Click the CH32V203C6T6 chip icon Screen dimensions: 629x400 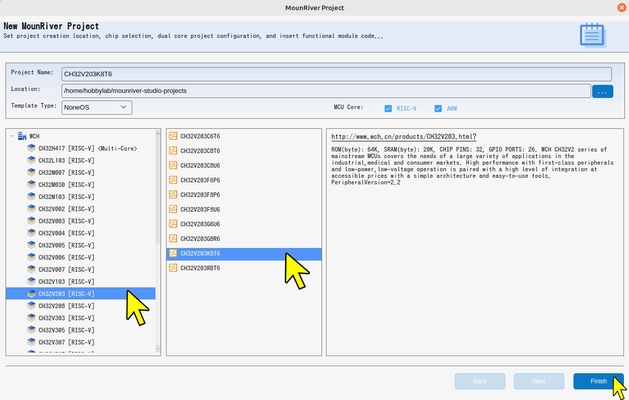point(173,136)
